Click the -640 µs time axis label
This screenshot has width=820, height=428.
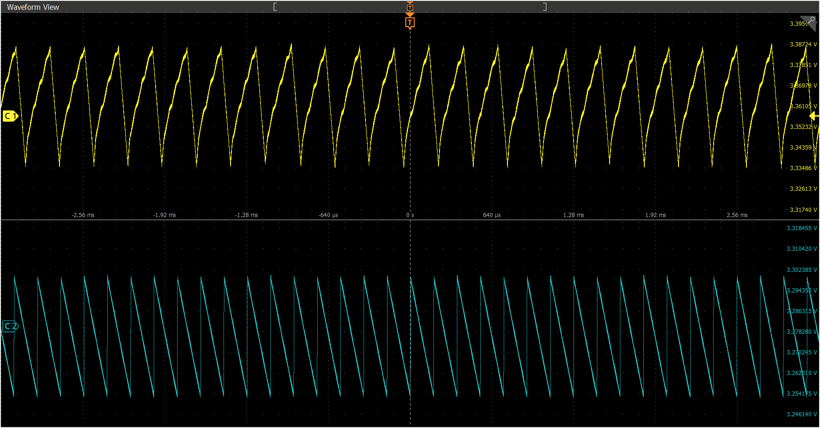328,215
